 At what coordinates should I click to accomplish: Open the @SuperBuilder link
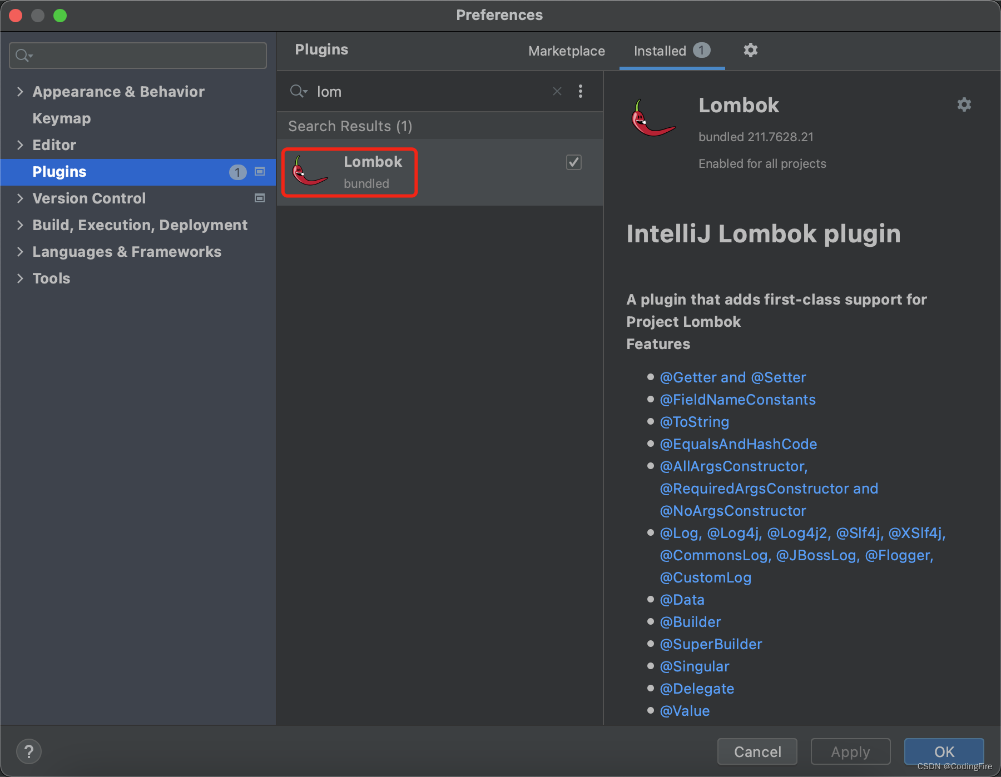(711, 644)
